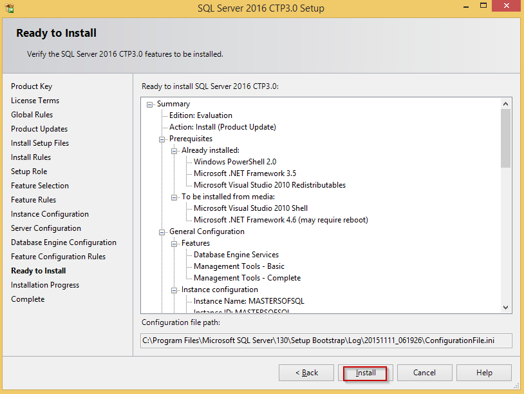Click the Install button
The image size is (524, 394).
click(365, 373)
